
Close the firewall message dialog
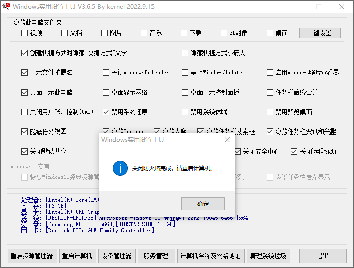coord(227,140)
